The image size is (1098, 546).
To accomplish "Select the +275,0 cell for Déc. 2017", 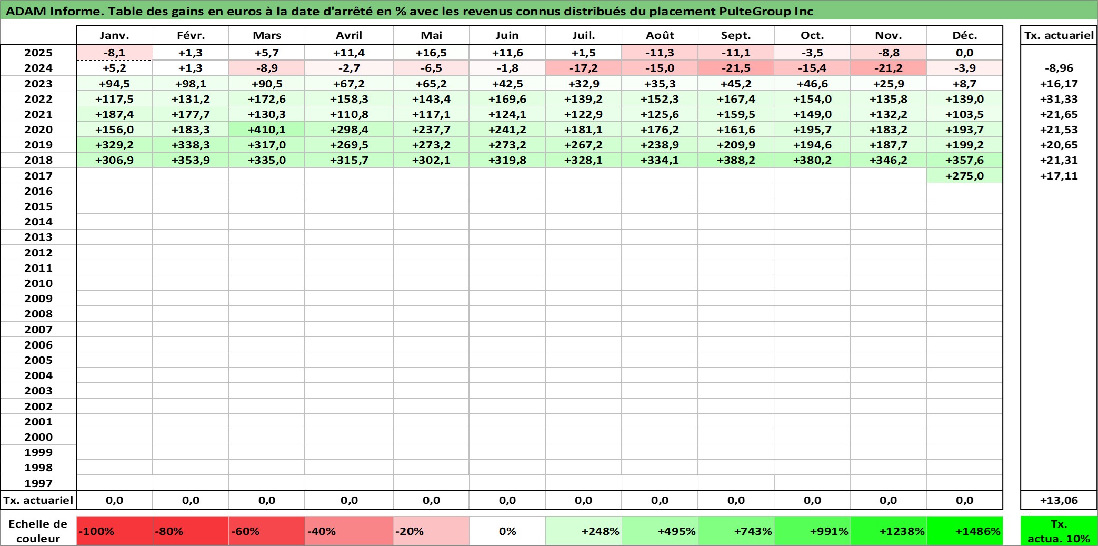I will (x=965, y=176).
